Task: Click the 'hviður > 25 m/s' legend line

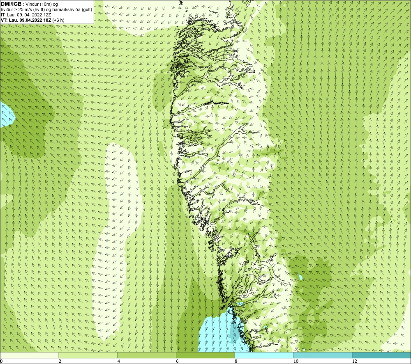Action: (46, 10)
